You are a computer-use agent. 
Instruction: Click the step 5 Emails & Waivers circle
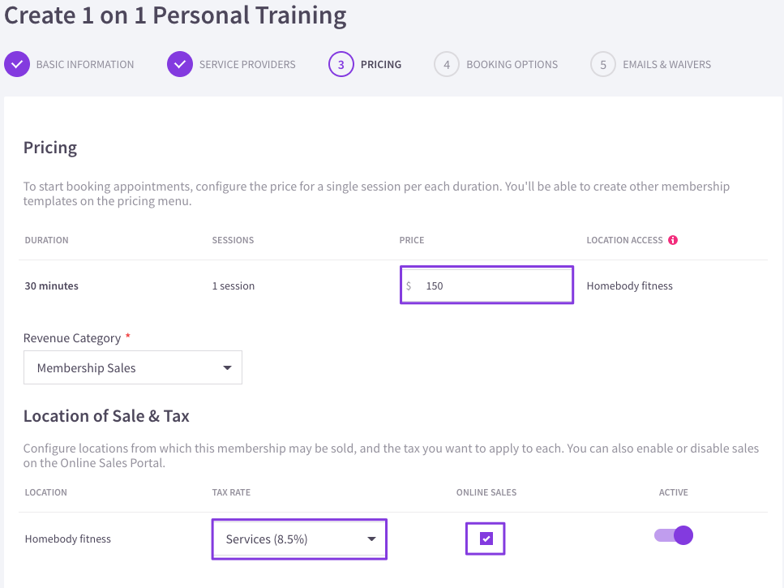pyautogui.click(x=603, y=65)
